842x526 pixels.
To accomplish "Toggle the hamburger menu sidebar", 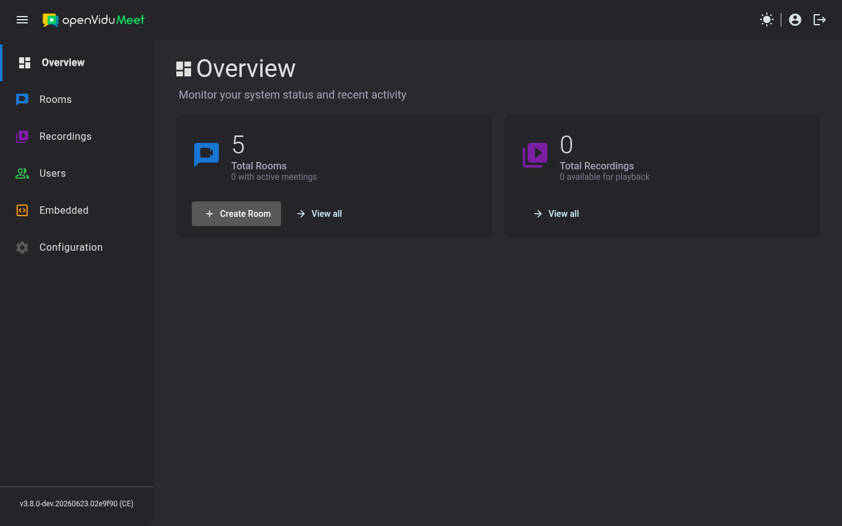I will pyautogui.click(x=22, y=20).
